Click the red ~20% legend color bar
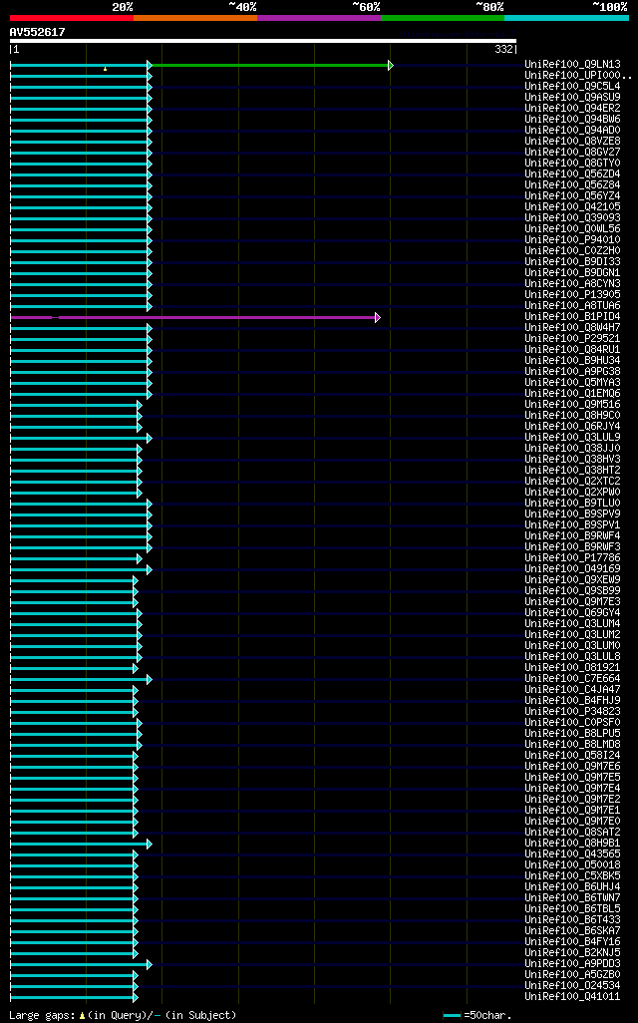This screenshot has width=638, height=1023. coord(72,18)
